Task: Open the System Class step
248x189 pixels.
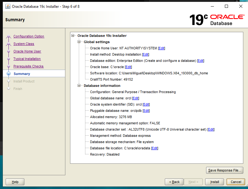Action: pyautogui.click(x=24, y=44)
